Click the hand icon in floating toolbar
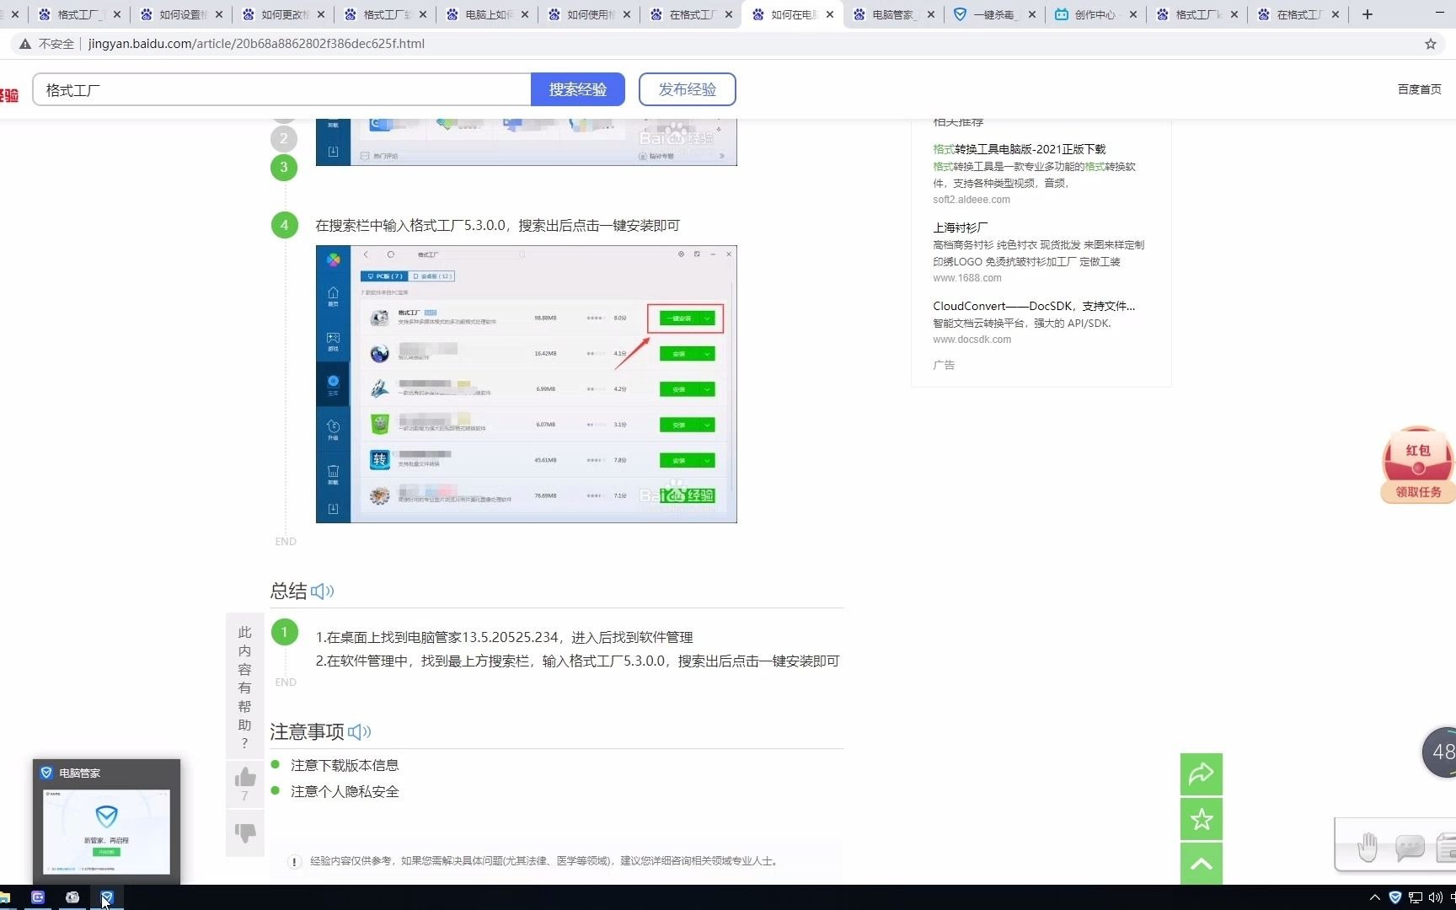This screenshot has height=910, width=1456. [1368, 847]
